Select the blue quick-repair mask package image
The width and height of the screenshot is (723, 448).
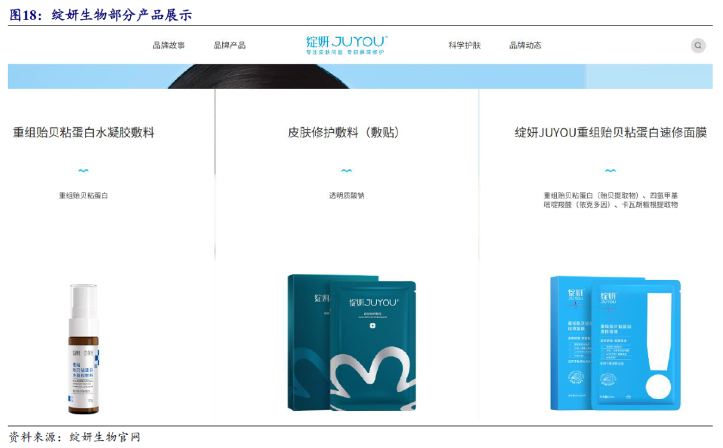pos(615,344)
